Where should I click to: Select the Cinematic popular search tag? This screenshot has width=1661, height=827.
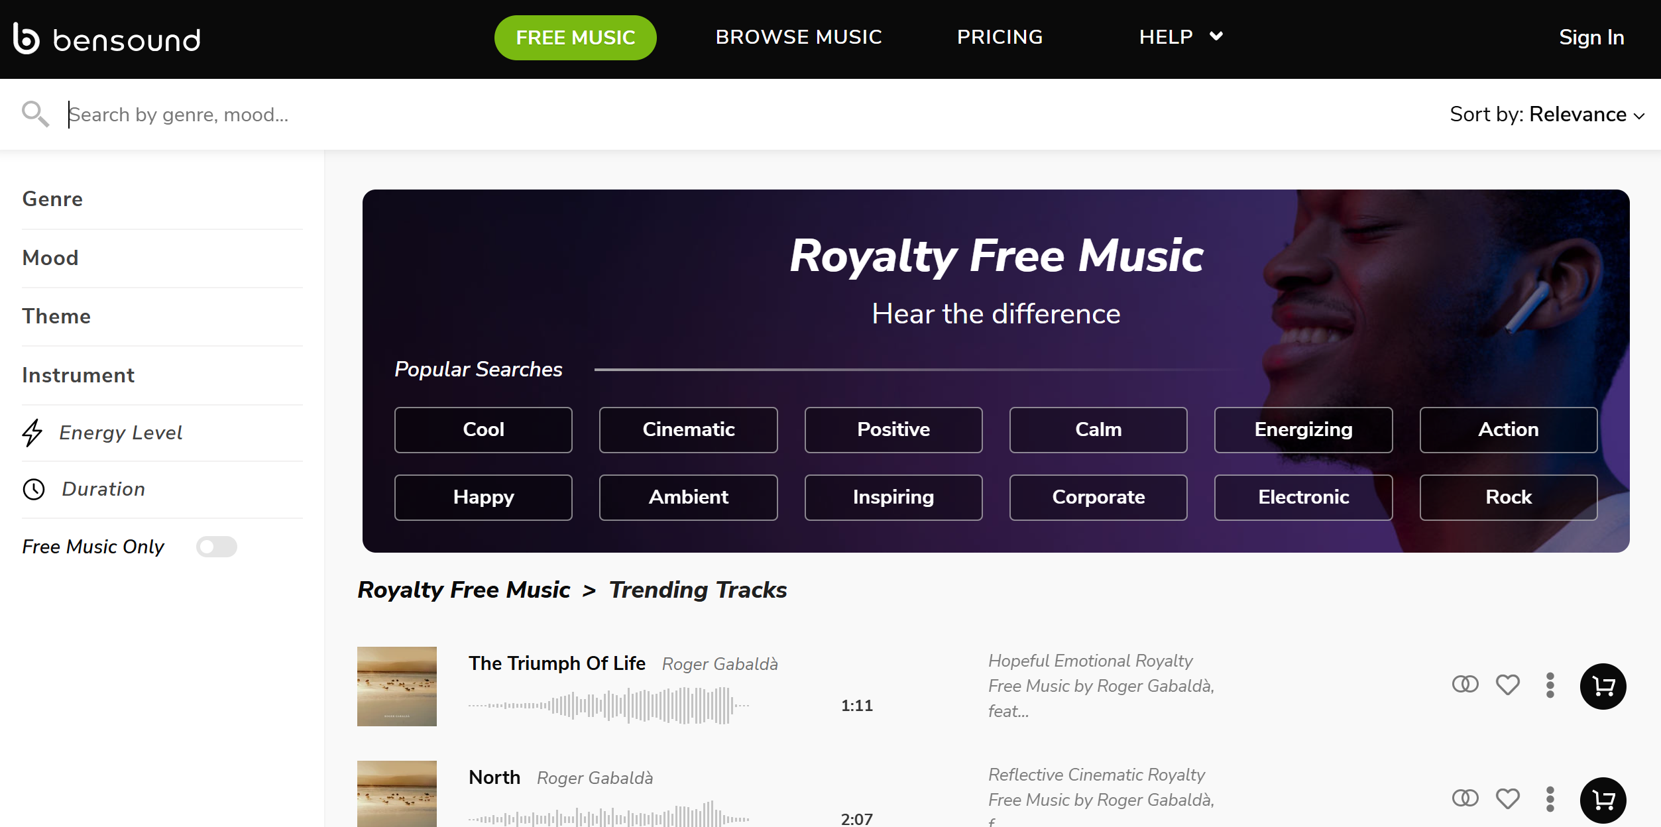click(x=688, y=430)
